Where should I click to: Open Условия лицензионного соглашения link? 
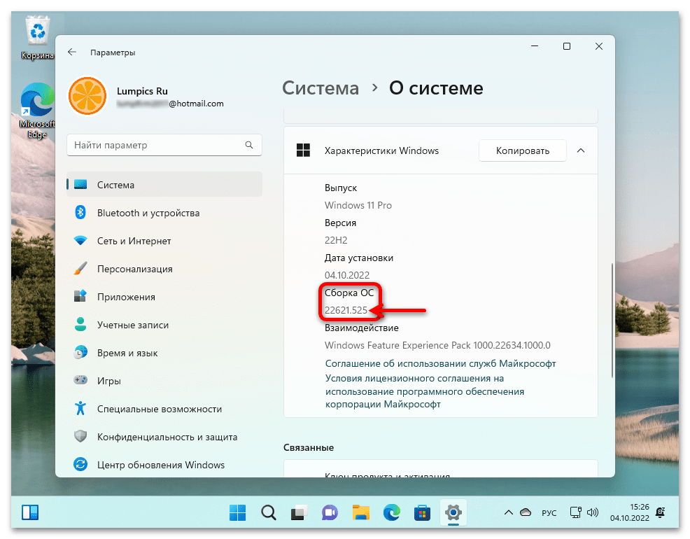pyautogui.click(x=425, y=391)
